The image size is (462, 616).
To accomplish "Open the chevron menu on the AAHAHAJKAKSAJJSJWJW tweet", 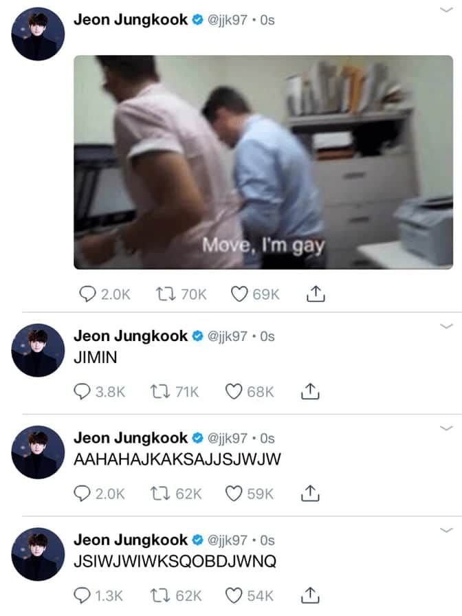I will (x=446, y=428).
